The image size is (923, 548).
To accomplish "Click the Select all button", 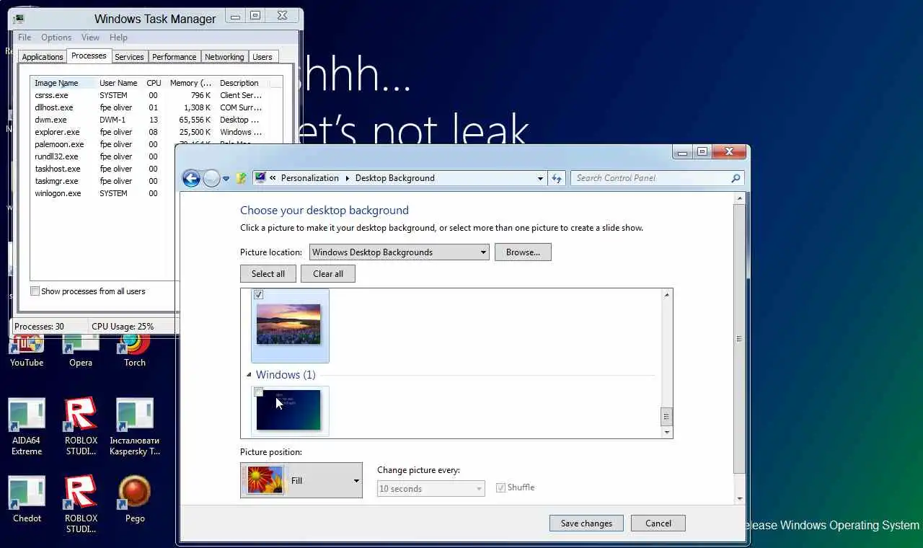I will click(x=268, y=274).
